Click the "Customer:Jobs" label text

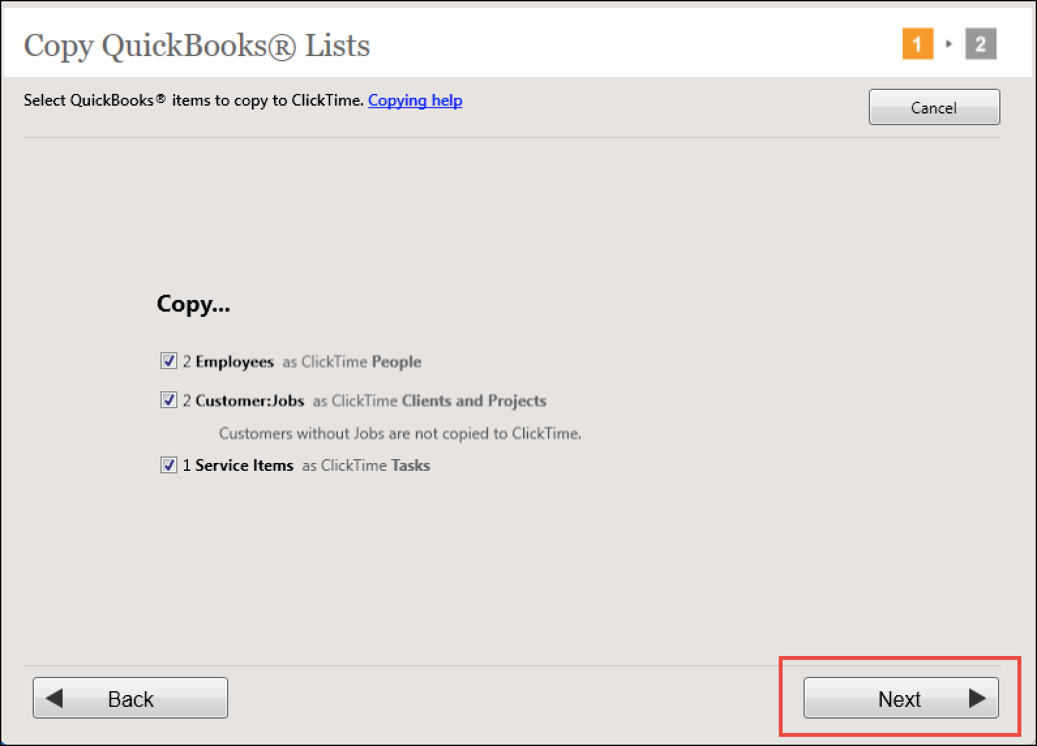pos(250,401)
